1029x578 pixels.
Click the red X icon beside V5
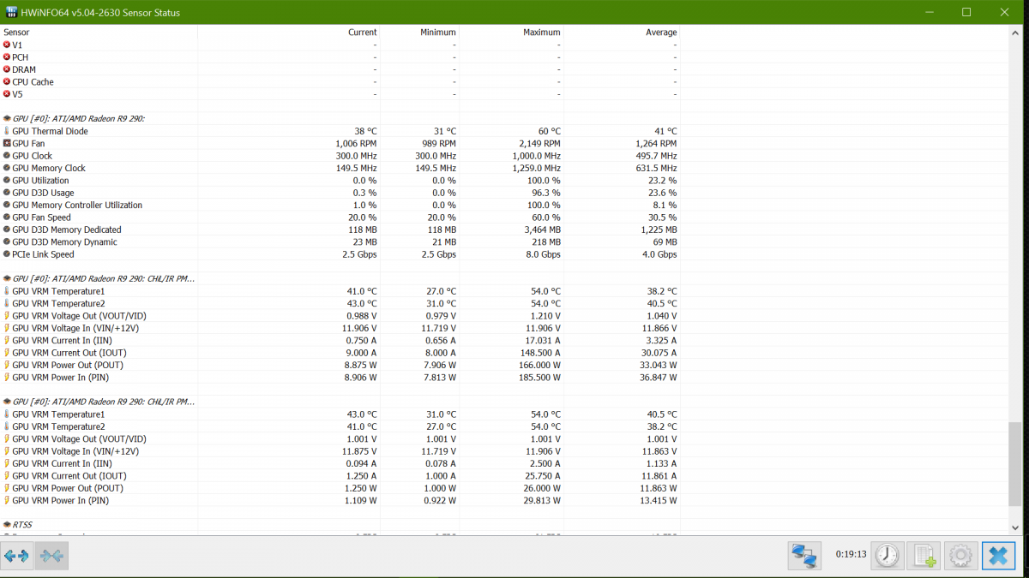point(7,94)
